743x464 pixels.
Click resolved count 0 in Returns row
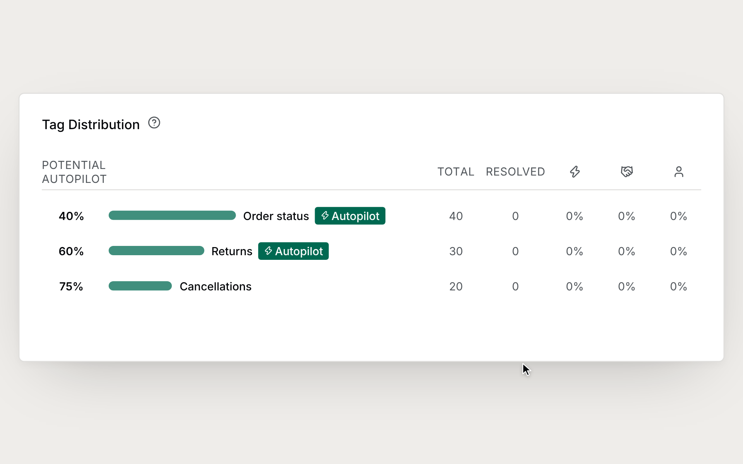[515, 251]
